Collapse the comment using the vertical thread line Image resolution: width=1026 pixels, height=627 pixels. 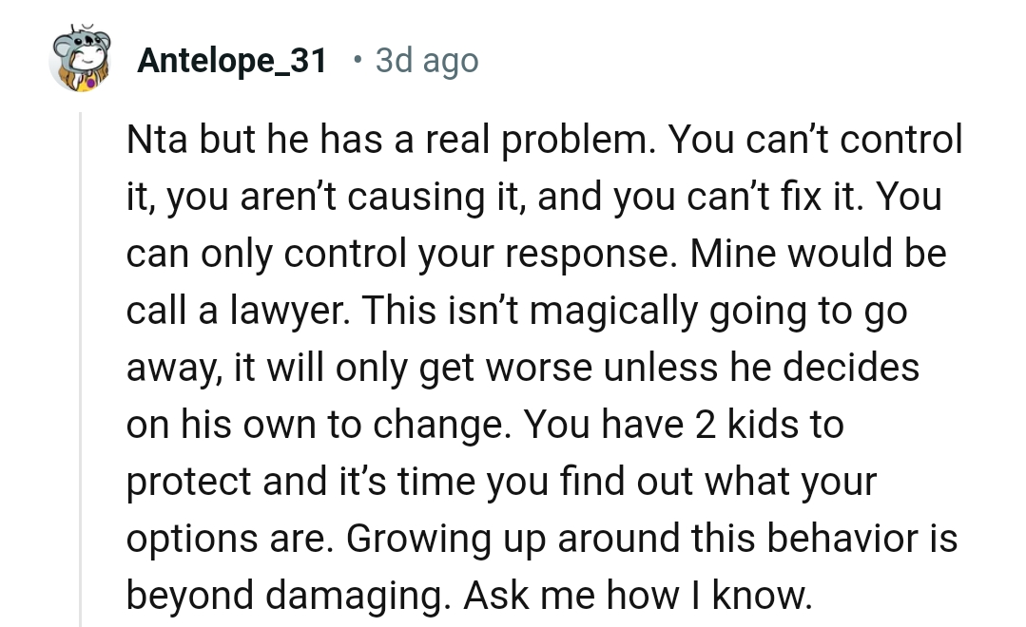pos(82,370)
